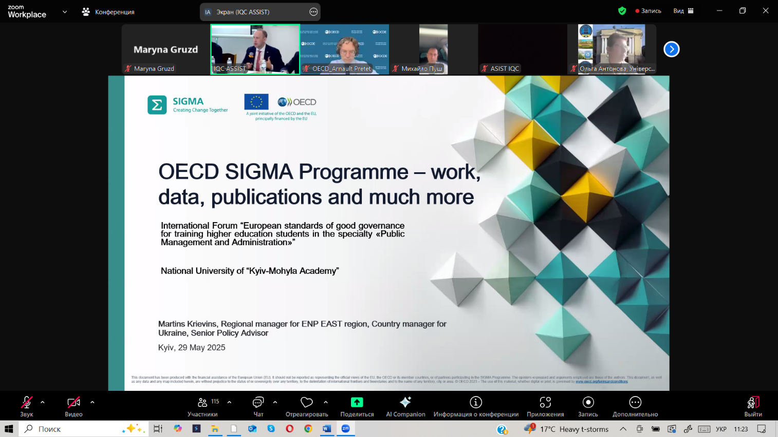Image resolution: width=778 pixels, height=437 pixels.
Task: Click the green encryption shield icon
Action: coord(622,11)
